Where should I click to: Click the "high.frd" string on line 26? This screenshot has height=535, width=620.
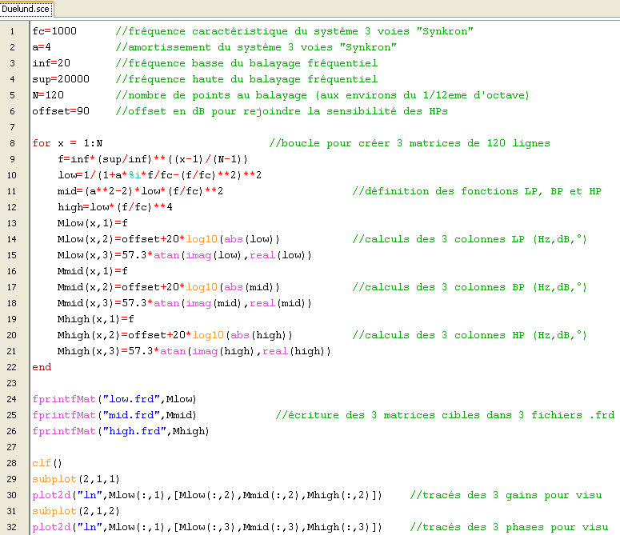(x=134, y=431)
